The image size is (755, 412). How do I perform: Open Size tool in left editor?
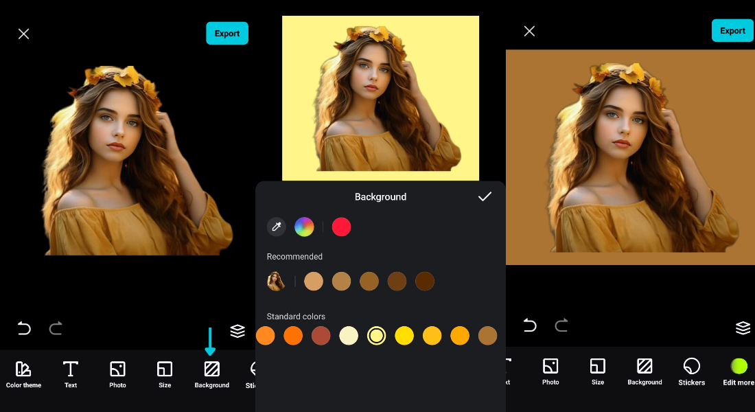point(165,374)
